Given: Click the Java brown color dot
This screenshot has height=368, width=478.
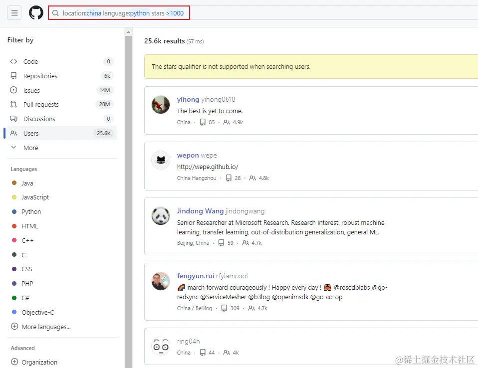Looking at the screenshot, I should 14,183.
